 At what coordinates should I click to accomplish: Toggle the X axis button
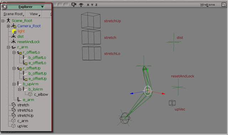tap(88, 5)
